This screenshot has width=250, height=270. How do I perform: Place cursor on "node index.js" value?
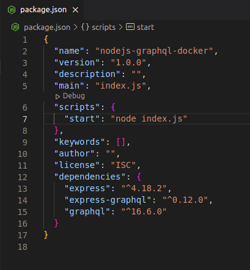149,119
